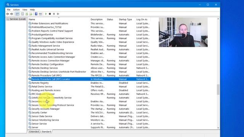Sort by the Startup Type column header

pyautogui.click(x=127, y=19)
